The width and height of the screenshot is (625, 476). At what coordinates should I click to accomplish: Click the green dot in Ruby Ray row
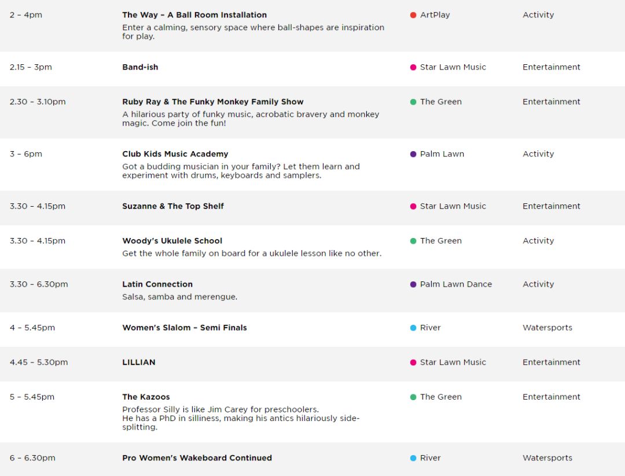tap(413, 102)
